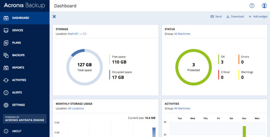Screen dimensions: 270x137
Task: Send the dashboard by email
Action: [216, 17]
